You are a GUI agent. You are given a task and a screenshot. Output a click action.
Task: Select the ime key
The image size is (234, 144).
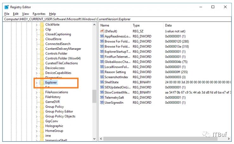48,136
